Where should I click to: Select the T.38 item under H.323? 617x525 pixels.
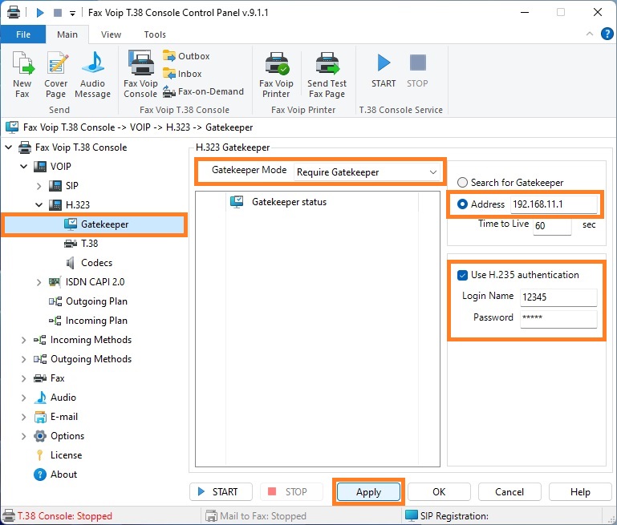(x=81, y=244)
